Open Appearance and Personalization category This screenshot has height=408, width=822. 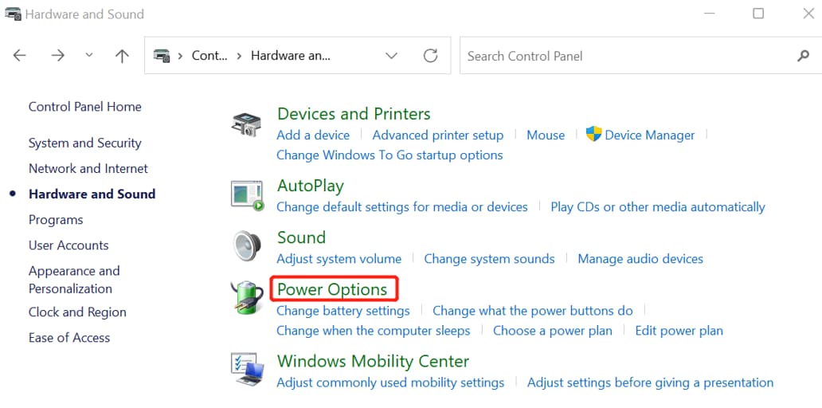(74, 280)
